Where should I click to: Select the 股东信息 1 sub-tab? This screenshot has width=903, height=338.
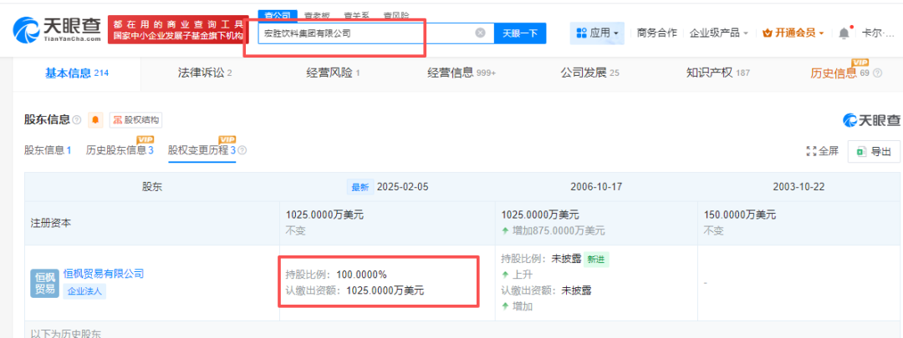[x=47, y=150]
